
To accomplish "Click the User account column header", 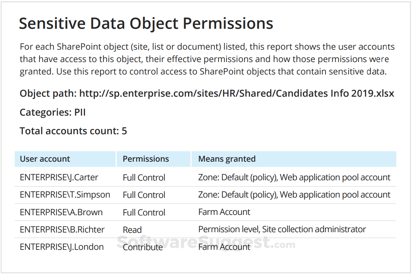I will pyautogui.click(x=45, y=159).
